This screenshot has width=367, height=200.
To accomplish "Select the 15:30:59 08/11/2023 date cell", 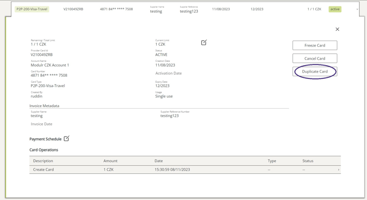I will [x=172, y=170].
